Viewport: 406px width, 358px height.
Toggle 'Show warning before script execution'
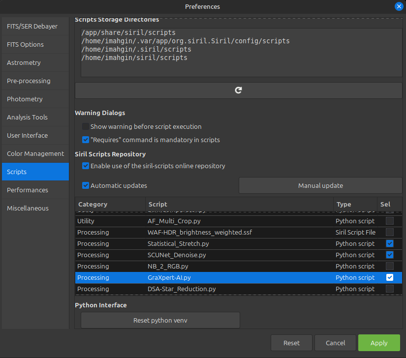click(x=86, y=126)
